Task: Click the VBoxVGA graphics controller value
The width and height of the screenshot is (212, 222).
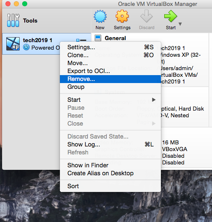Action: tap(175, 149)
